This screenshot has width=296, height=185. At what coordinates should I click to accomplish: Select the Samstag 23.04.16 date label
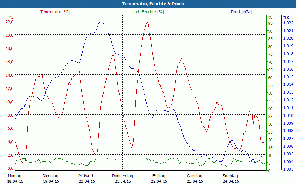[195, 178]
